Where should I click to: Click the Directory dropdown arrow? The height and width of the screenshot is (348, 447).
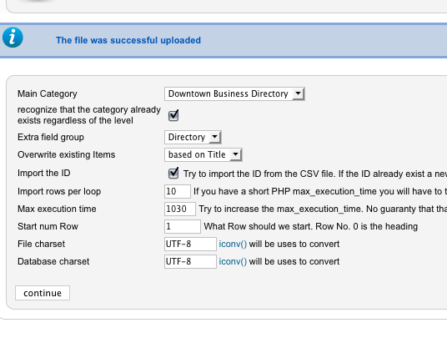[214, 137]
